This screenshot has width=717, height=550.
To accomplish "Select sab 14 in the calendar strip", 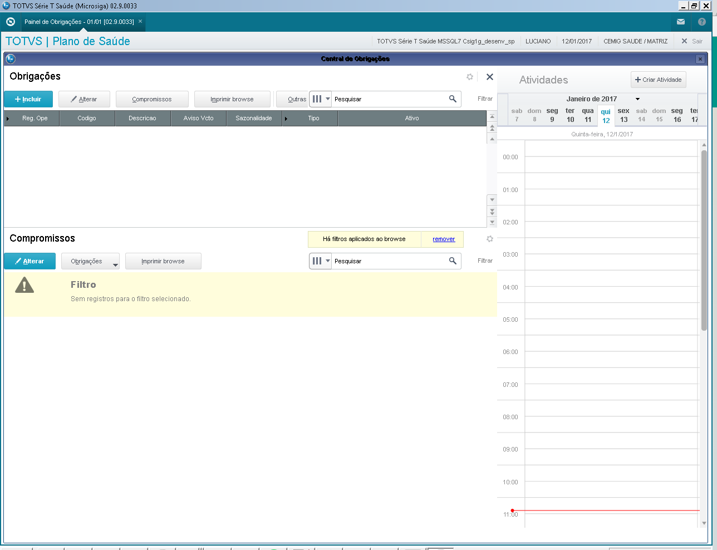I will (641, 115).
